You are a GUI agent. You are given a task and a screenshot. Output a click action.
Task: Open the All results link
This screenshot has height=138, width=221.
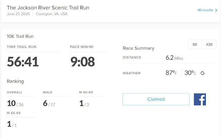(x=205, y=10)
